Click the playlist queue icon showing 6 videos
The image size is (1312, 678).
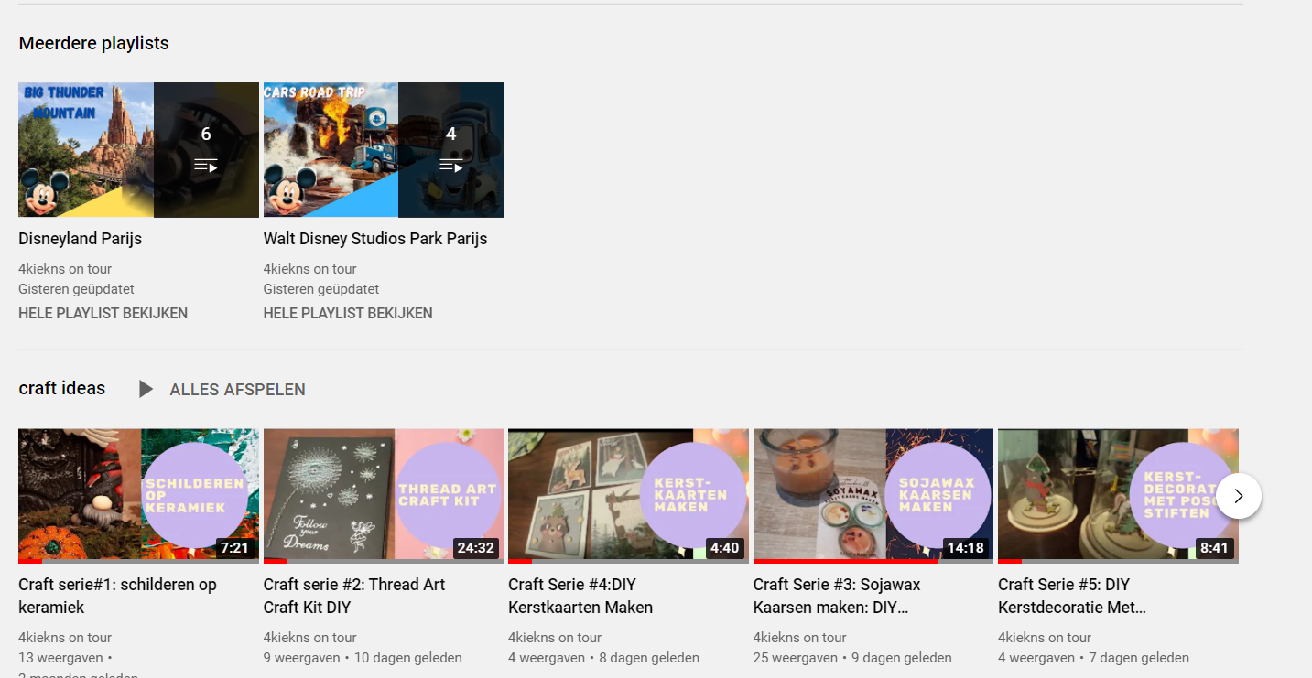coord(206,166)
